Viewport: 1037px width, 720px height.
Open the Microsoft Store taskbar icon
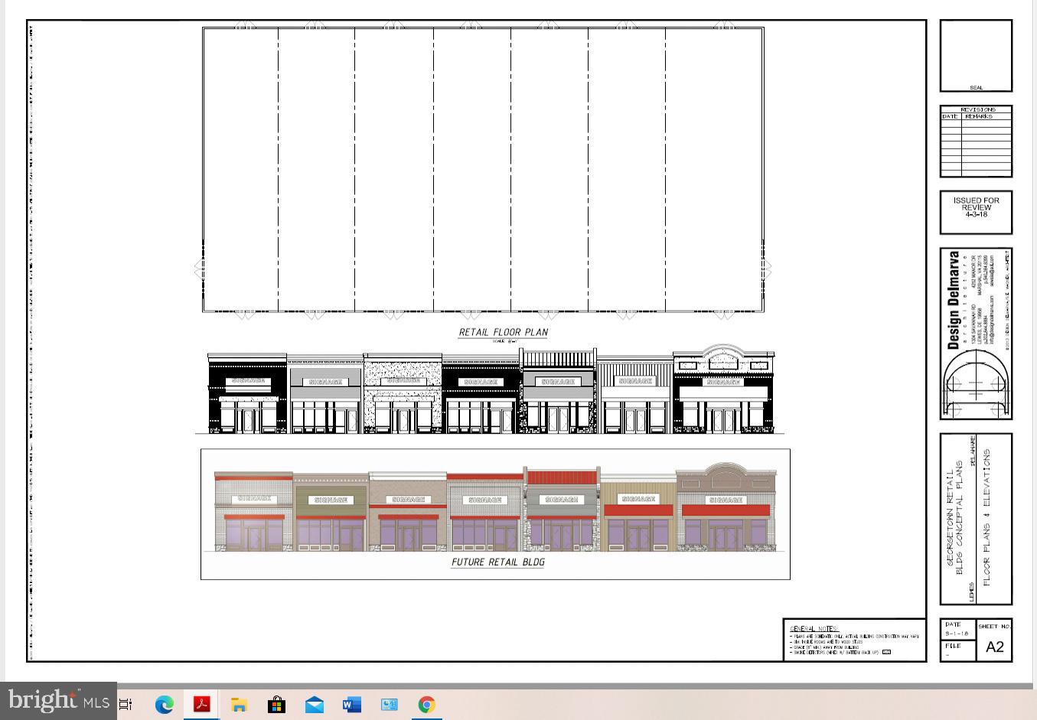click(276, 704)
